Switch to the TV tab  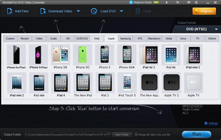click(198, 39)
